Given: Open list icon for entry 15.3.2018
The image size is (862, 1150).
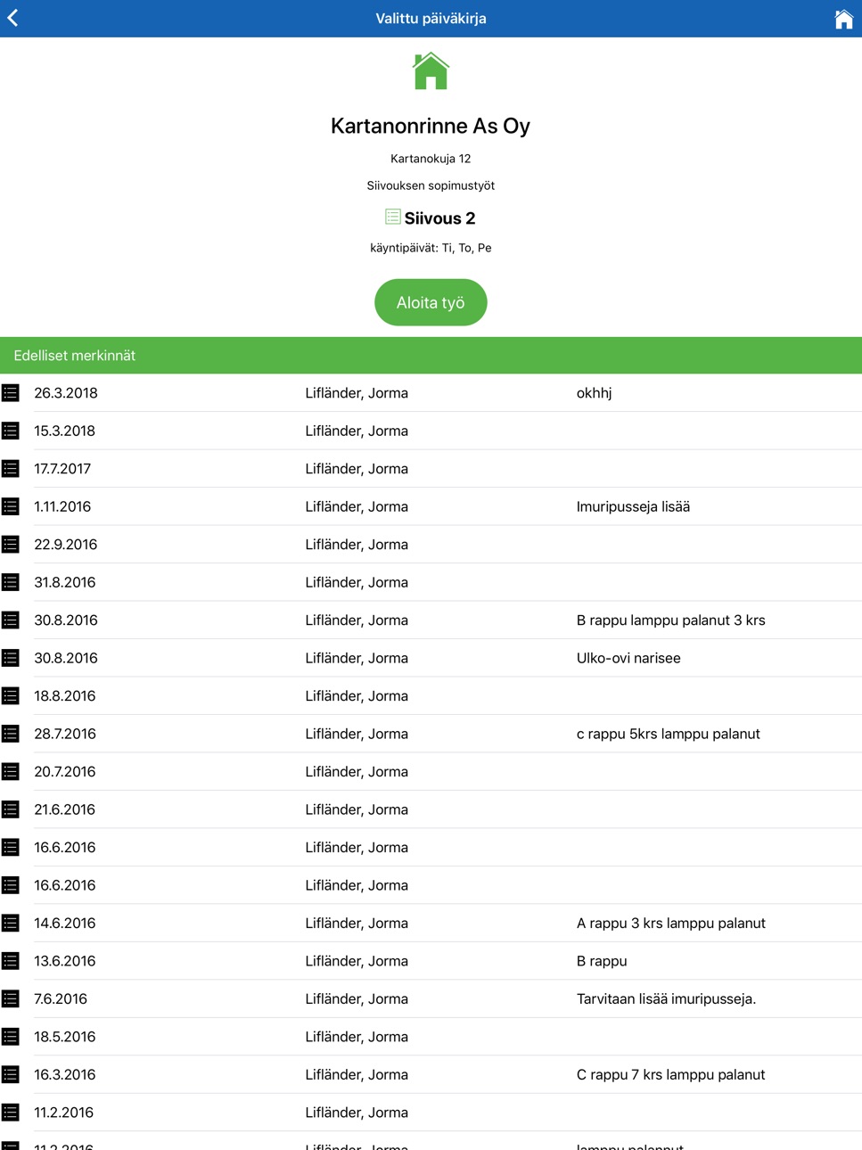Looking at the screenshot, I should (x=11, y=431).
